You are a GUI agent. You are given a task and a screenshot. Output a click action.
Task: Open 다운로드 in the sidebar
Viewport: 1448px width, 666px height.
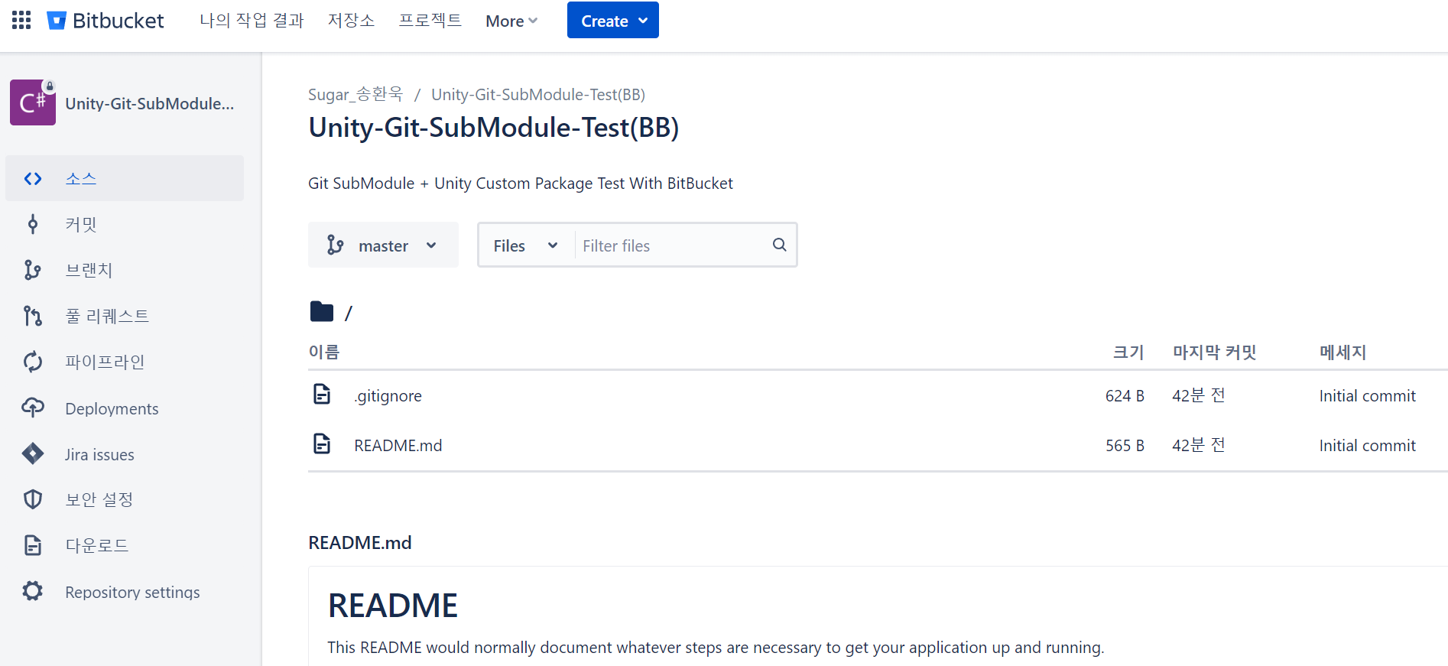(125, 545)
